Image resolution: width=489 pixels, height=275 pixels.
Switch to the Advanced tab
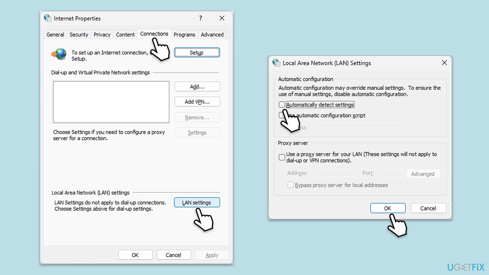[x=212, y=34]
